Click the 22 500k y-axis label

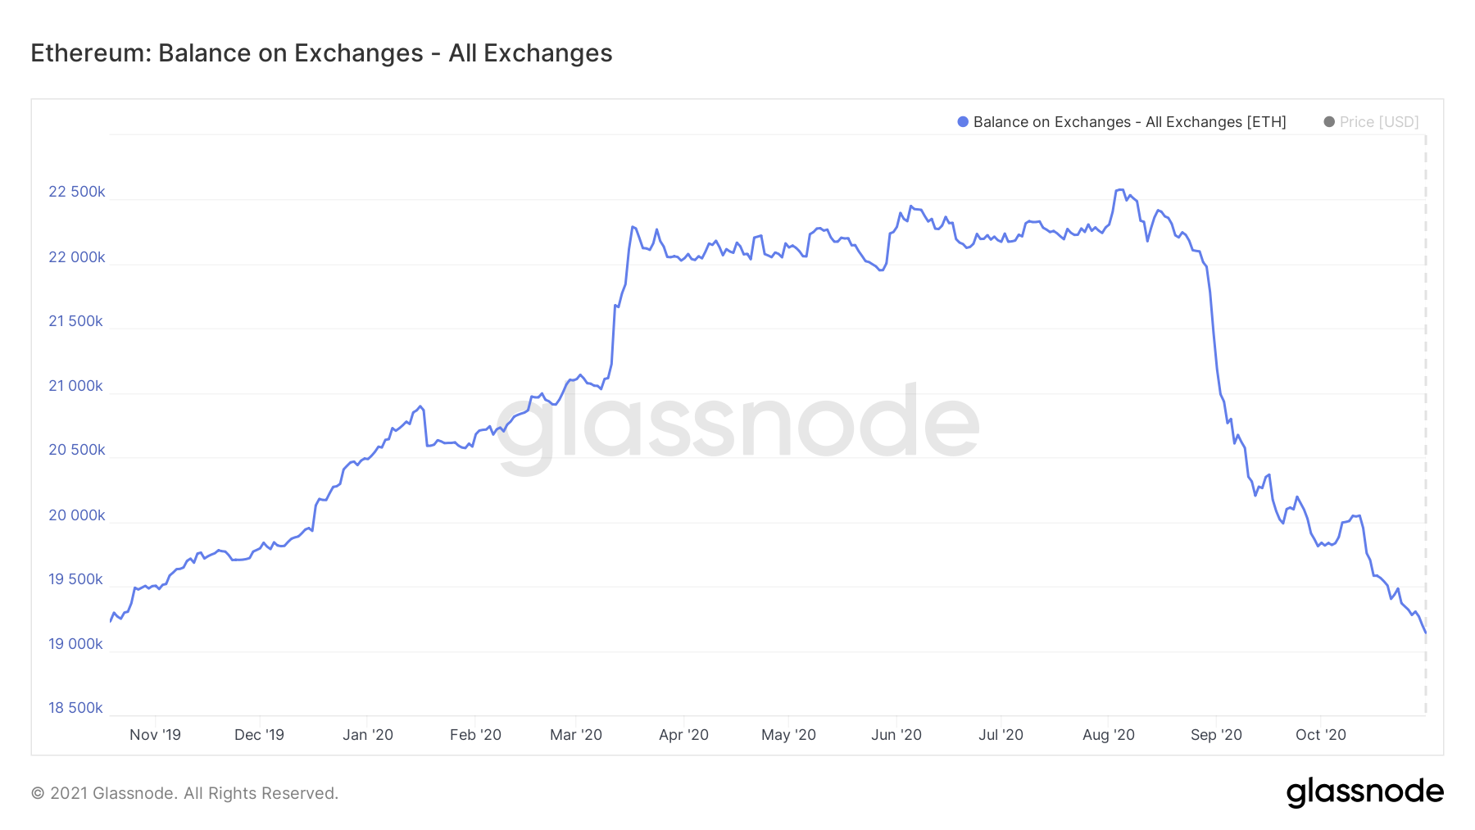click(x=77, y=192)
